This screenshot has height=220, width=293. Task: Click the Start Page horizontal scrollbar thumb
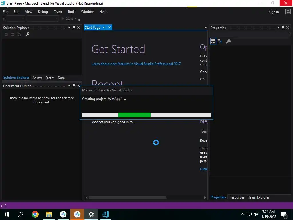click(x=128, y=197)
